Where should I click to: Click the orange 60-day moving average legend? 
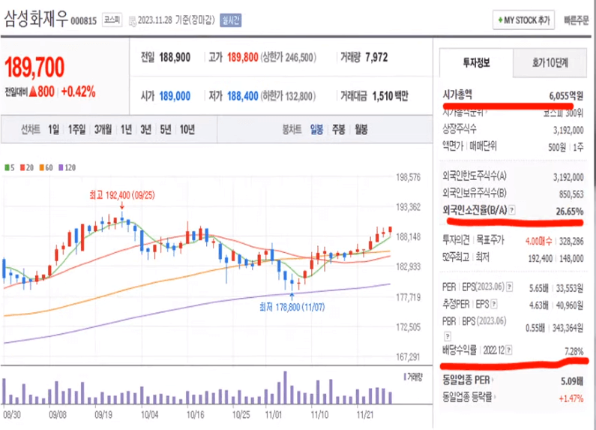click(46, 167)
